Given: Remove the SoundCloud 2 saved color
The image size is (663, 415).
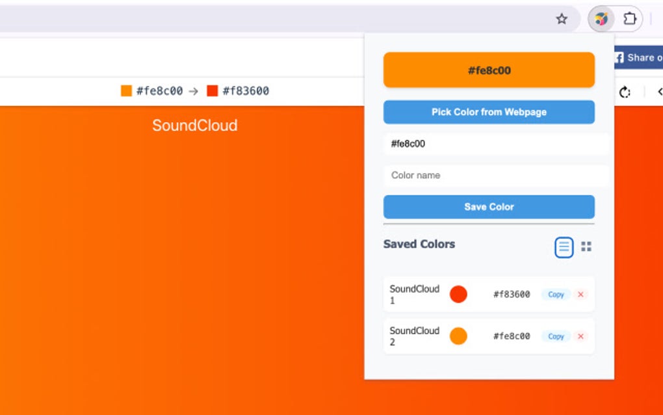Looking at the screenshot, I should click(580, 336).
